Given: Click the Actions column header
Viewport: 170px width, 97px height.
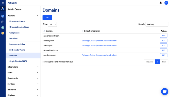Looking at the screenshot, I should [x=164, y=31].
